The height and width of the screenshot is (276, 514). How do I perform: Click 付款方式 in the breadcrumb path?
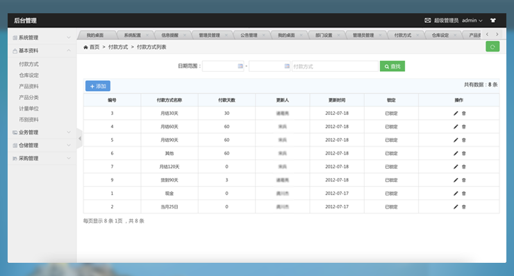click(x=118, y=47)
